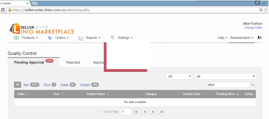Open the Reports dropdown menu
Image resolution: width=269 pixels, height=119 pixels.
93,38
